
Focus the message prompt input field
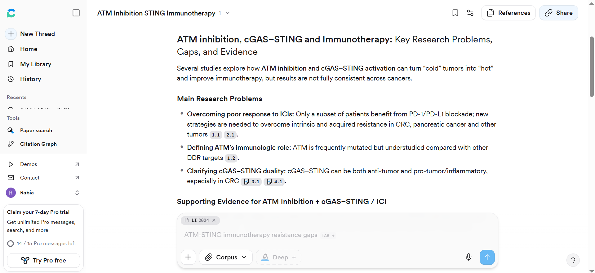click(337, 235)
